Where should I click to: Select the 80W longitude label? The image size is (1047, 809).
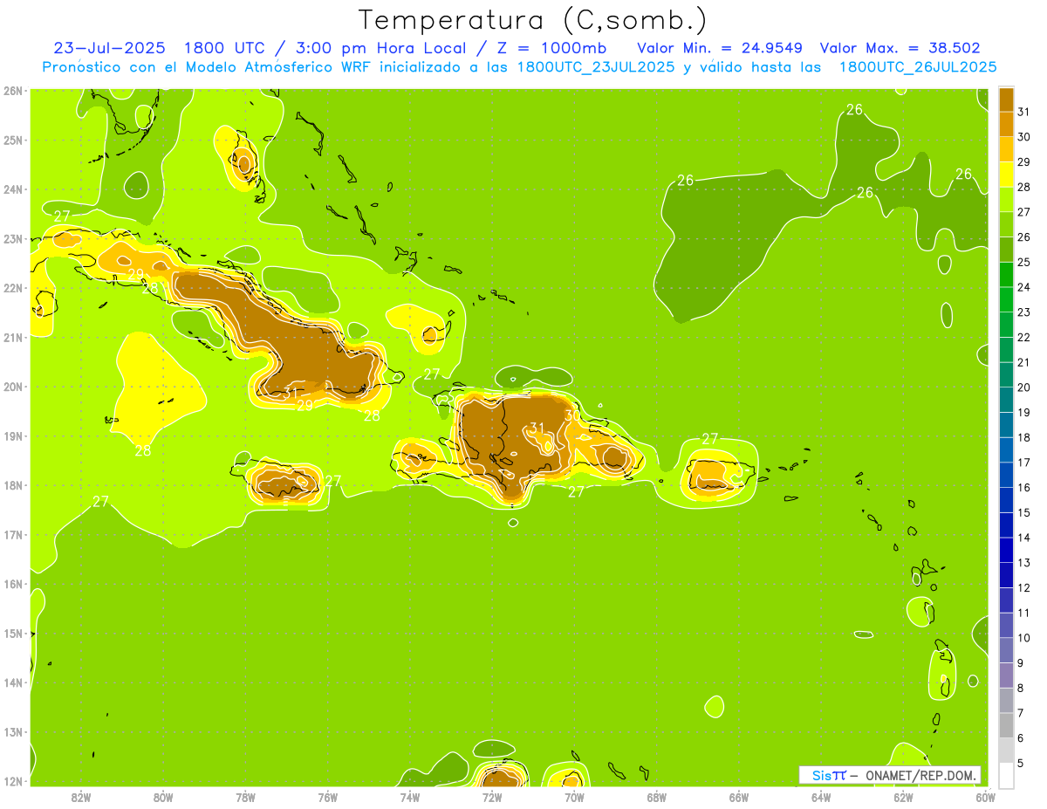[x=163, y=797]
